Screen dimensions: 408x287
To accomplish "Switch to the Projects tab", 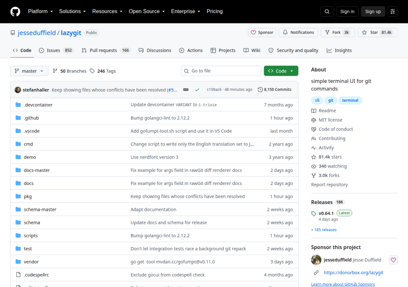I will point(223,51).
